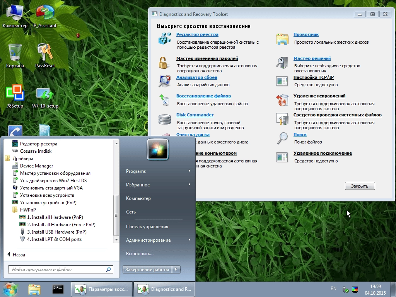Click the Закрыть button

pos(360,186)
